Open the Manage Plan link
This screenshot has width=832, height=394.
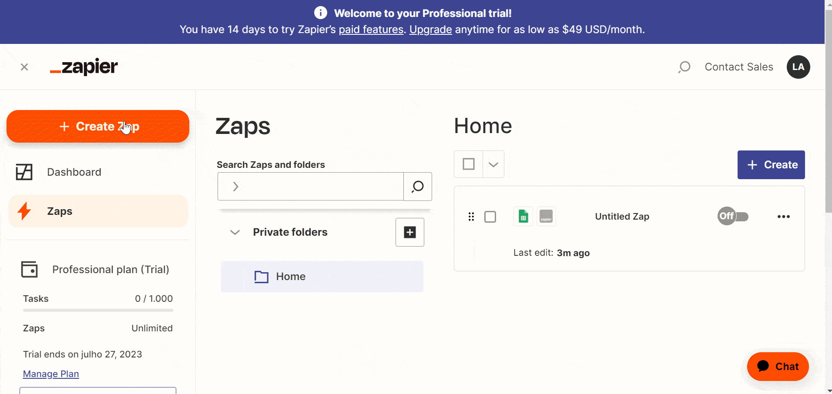click(x=50, y=374)
